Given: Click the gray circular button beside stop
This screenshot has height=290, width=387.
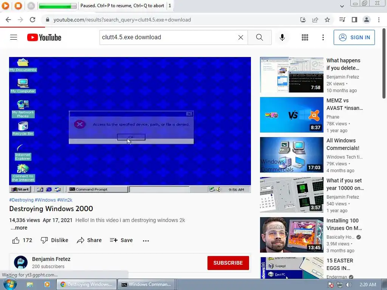Looking at the screenshot, I should (x=31, y=5).
